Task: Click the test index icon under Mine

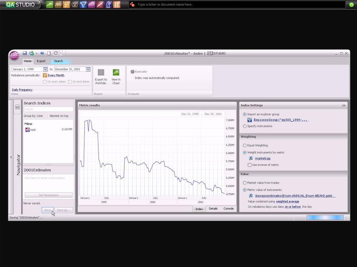Action: click(27, 130)
